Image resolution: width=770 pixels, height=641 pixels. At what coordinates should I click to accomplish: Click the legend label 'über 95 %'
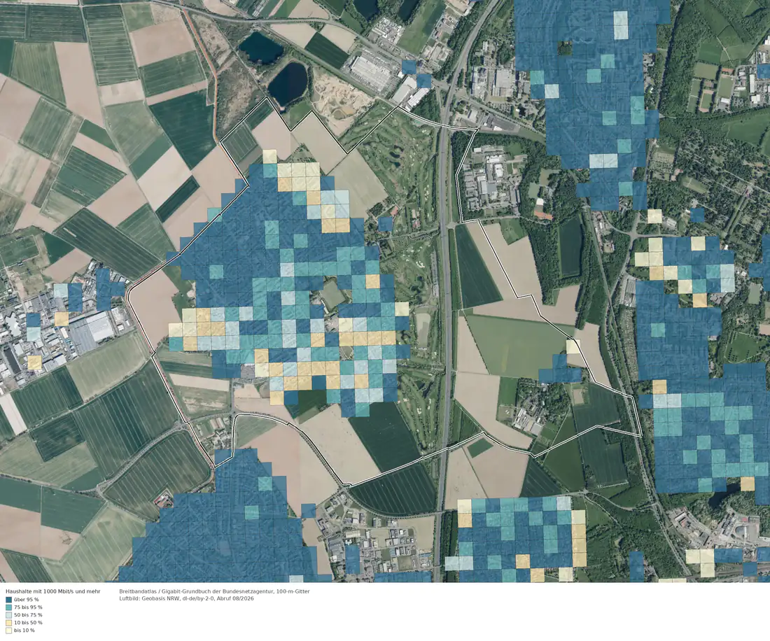tap(27, 599)
